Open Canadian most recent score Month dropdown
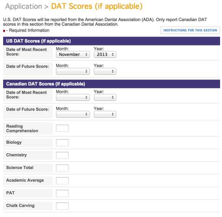 pyautogui.click(x=73, y=97)
